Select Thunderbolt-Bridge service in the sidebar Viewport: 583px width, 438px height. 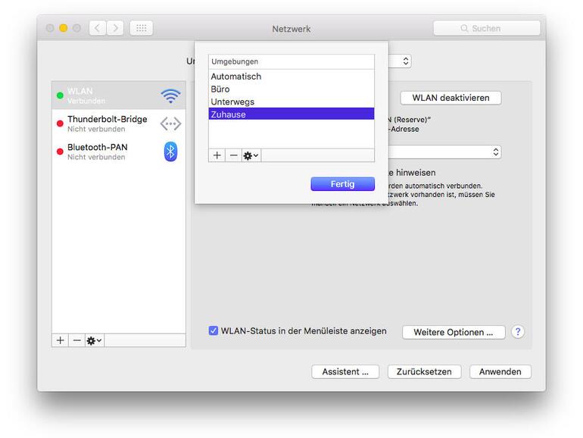pos(119,124)
